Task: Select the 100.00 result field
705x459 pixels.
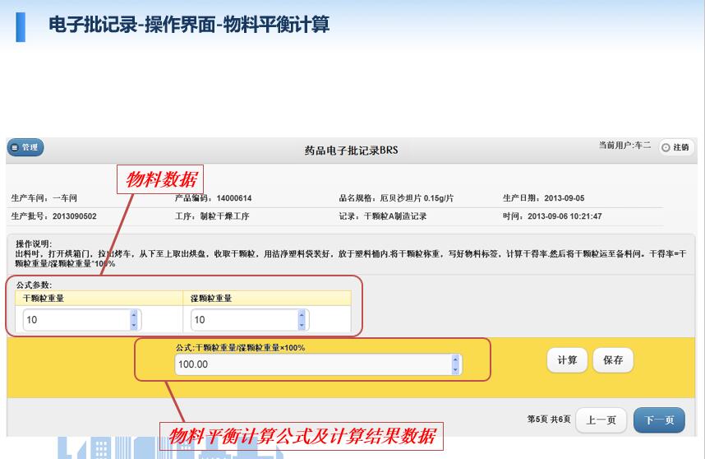Action: coord(312,364)
